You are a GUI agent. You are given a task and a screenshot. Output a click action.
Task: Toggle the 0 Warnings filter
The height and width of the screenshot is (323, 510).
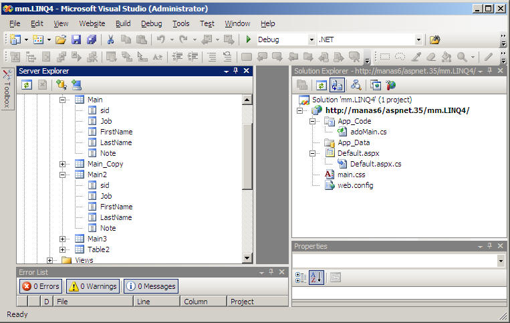[x=93, y=286]
